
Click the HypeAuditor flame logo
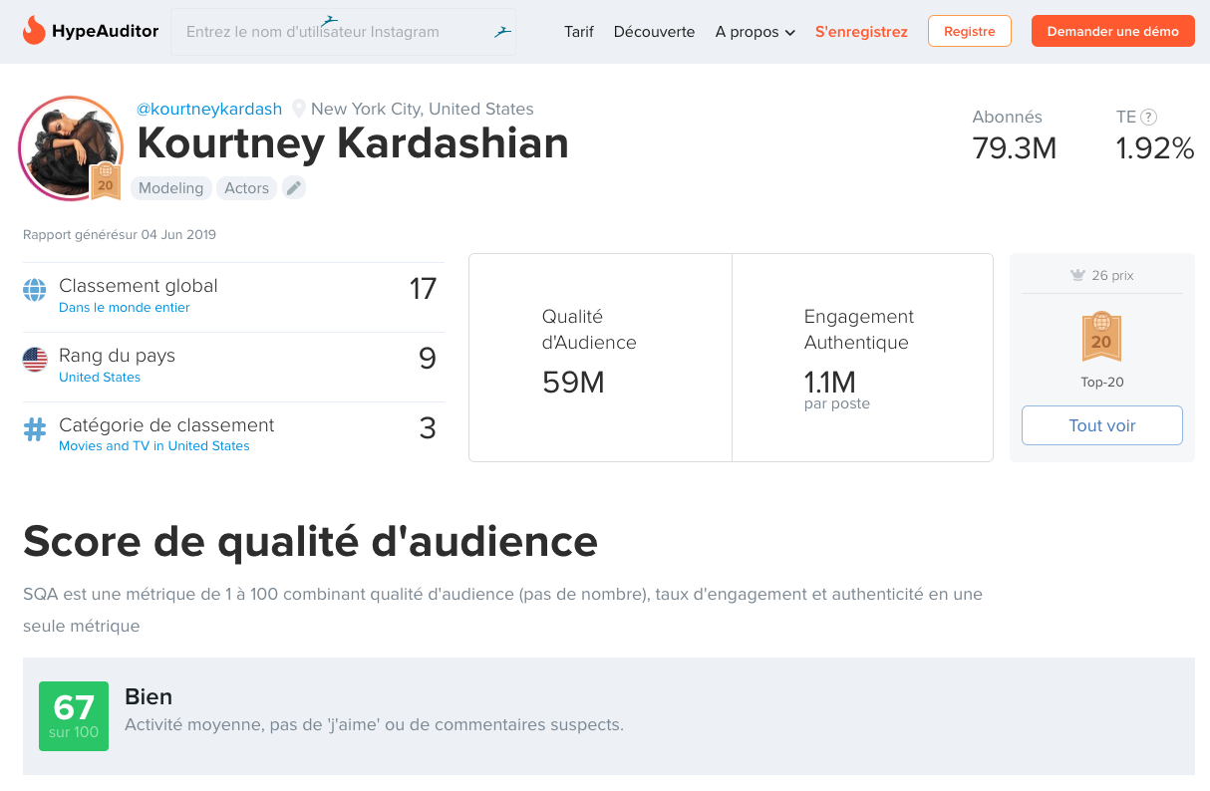34,31
